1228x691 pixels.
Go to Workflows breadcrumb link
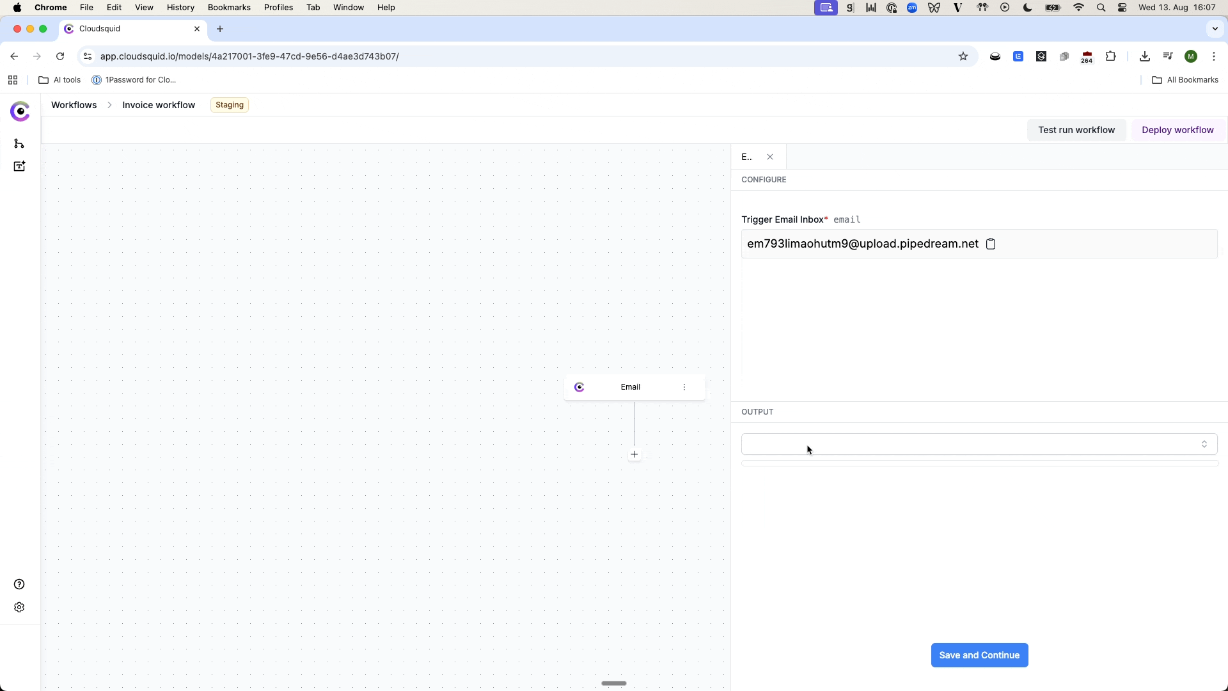pos(74,105)
